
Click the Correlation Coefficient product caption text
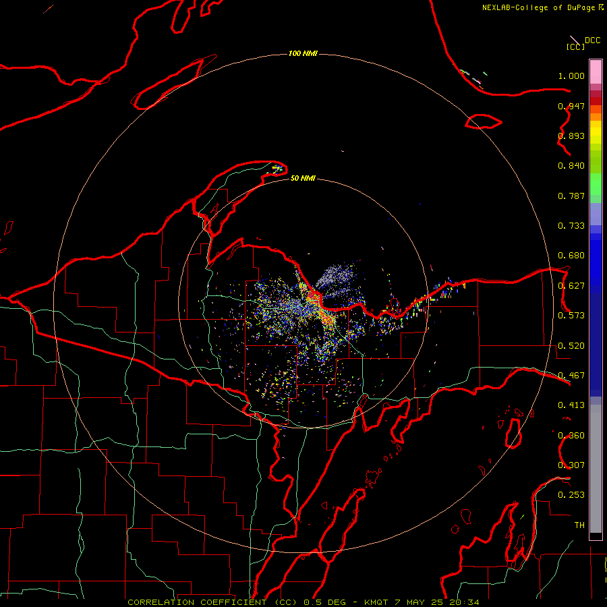303,602
